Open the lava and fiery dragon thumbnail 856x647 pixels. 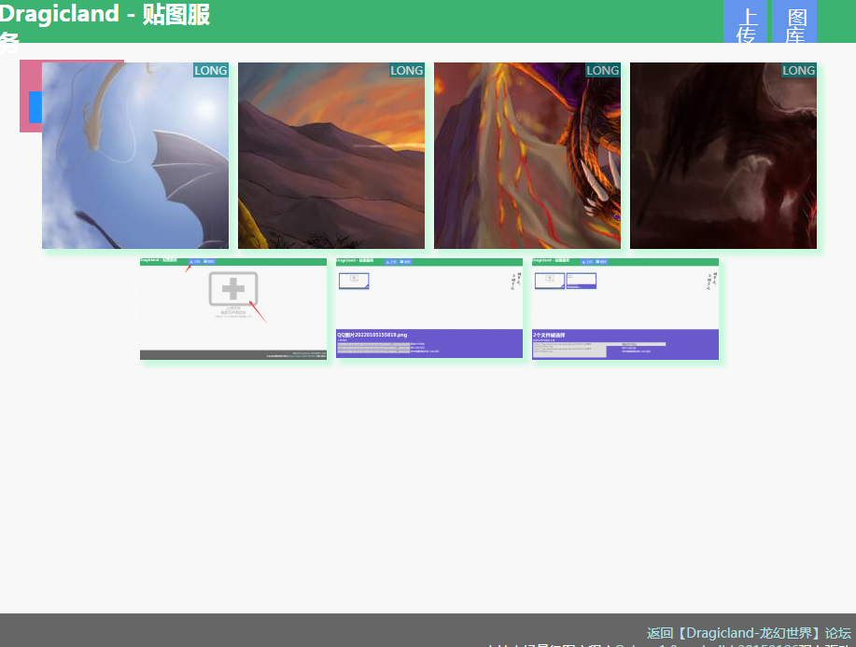point(527,156)
